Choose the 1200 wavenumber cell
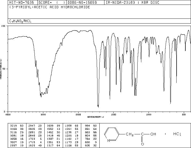191x148 pixels. (68, 135)
